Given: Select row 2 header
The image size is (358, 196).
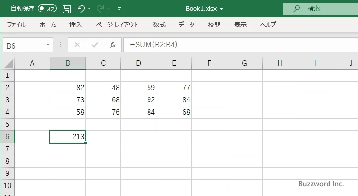Looking at the screenshot, I should (x=7, y=88).
